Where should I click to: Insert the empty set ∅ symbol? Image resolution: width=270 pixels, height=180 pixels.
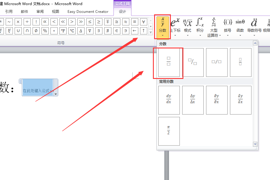click(36, 31)
